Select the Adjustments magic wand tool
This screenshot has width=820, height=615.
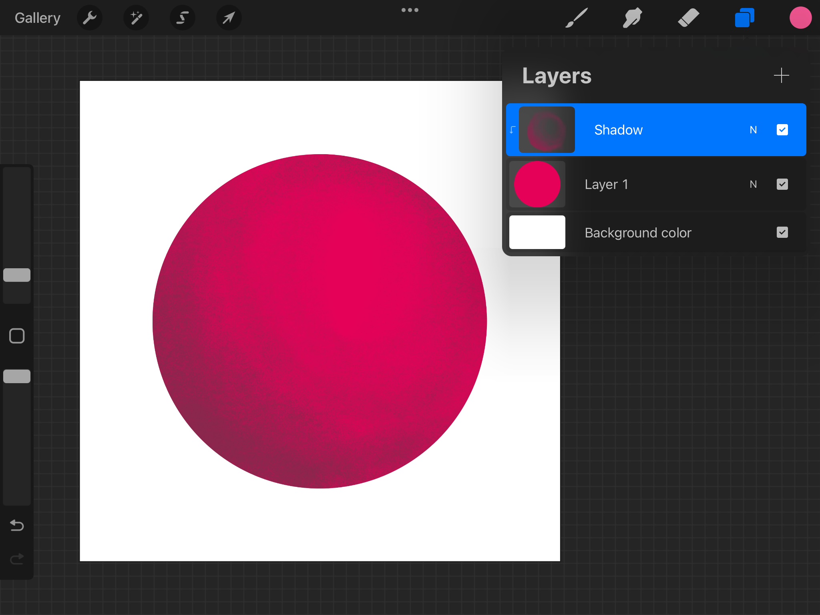[x=136, y=18]
